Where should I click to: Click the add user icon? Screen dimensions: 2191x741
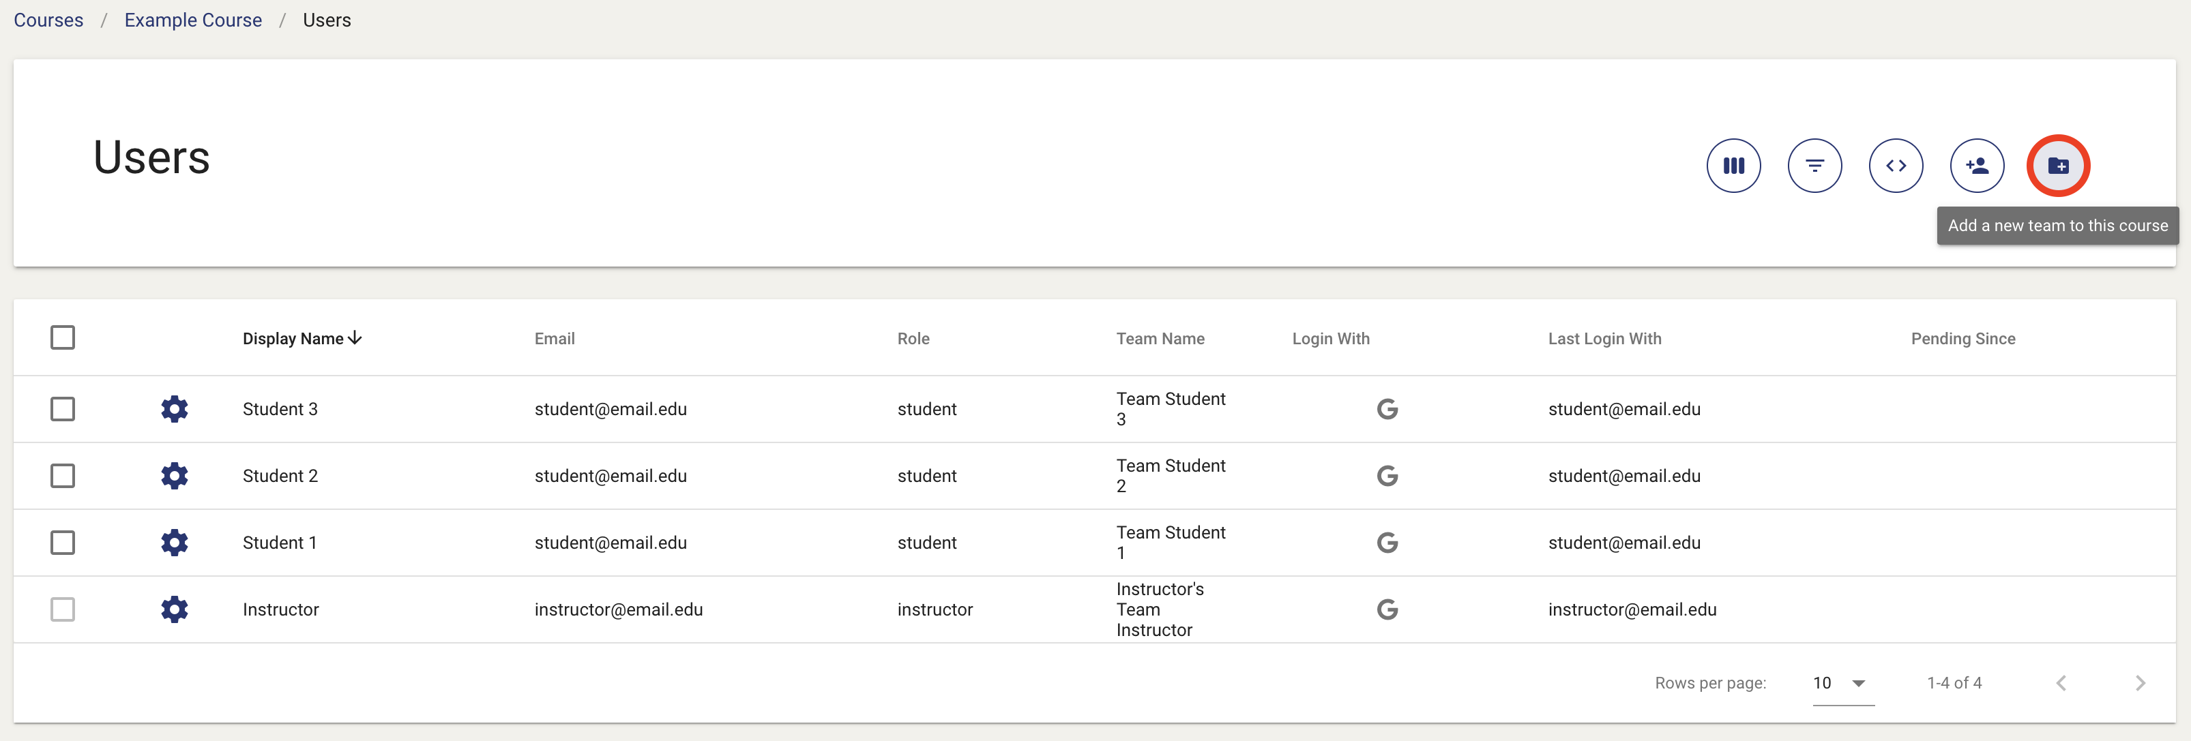[x=1977, y=166]
